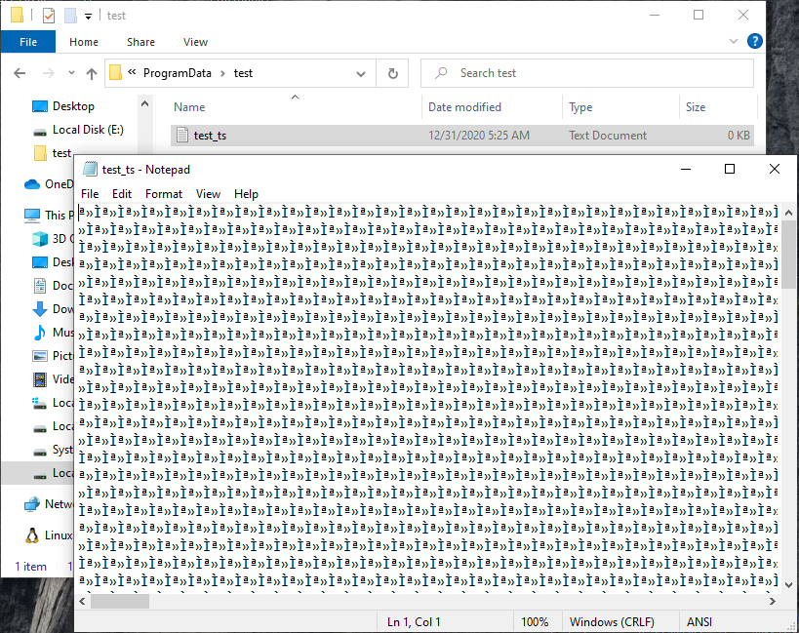The height and width of the screenshot is (633, 799).
Task: Switch to the View ribbon tab
Action: (195, 42)
